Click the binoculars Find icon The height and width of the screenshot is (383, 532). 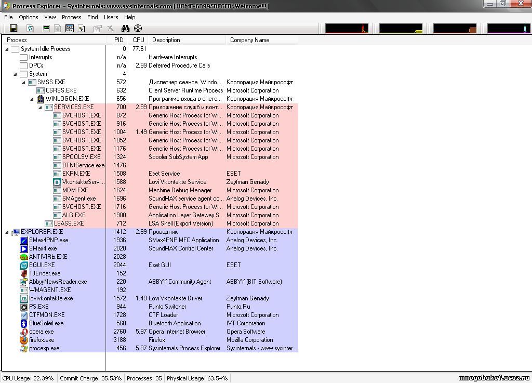126,29
